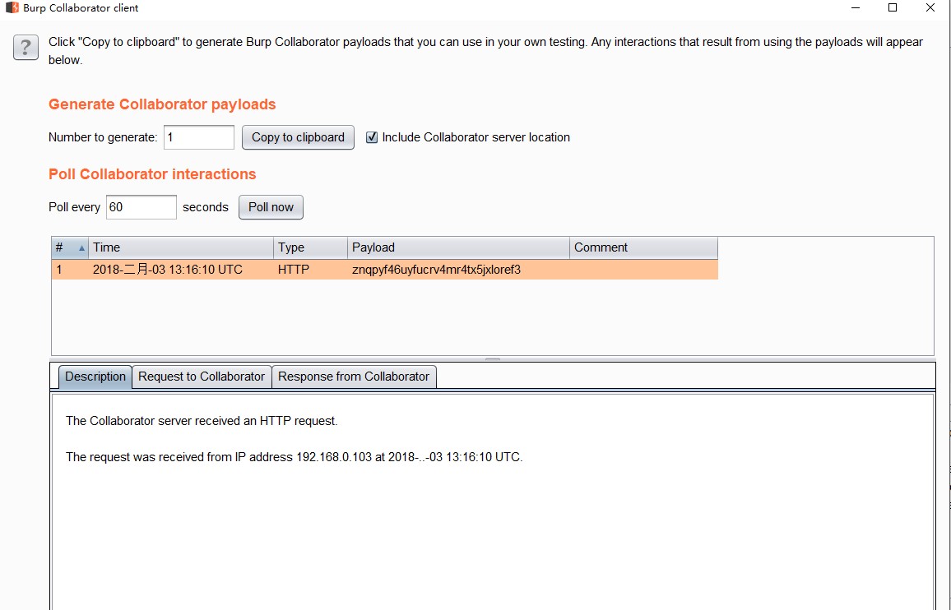The image size is (951, 610).
Task: Open the Request to Collaborator tab
Action: pyautogui.click(x=202, y=377)
